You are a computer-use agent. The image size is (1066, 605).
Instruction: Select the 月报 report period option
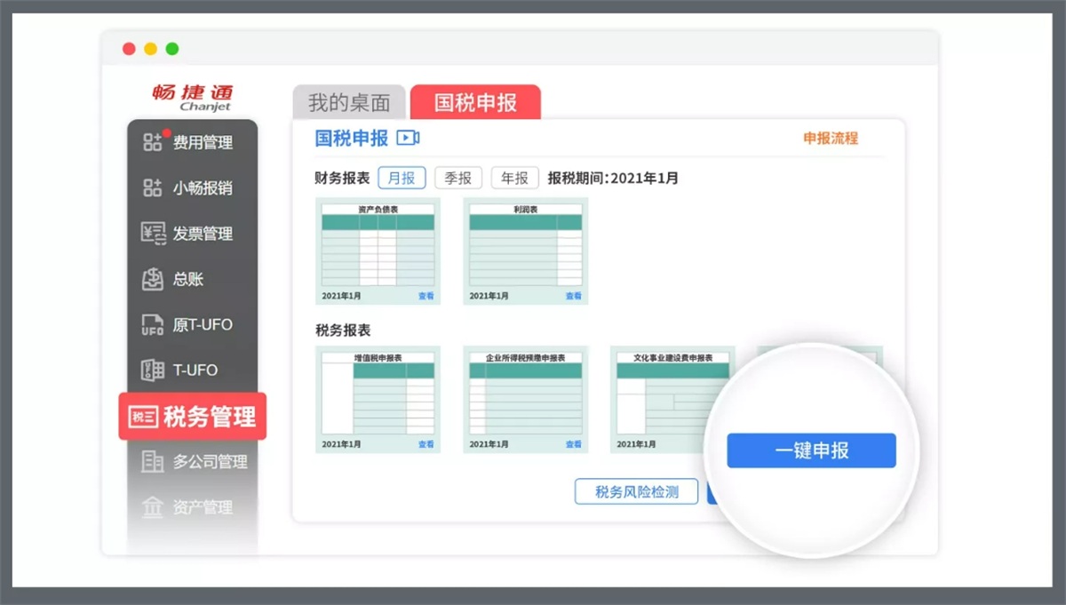pyautogui.click(x=402, y=178)
